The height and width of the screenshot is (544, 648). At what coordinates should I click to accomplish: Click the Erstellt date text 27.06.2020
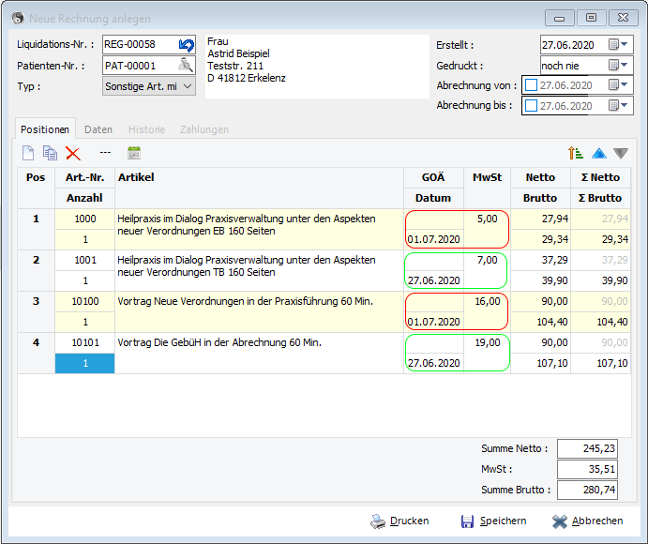tap(568, 45)
